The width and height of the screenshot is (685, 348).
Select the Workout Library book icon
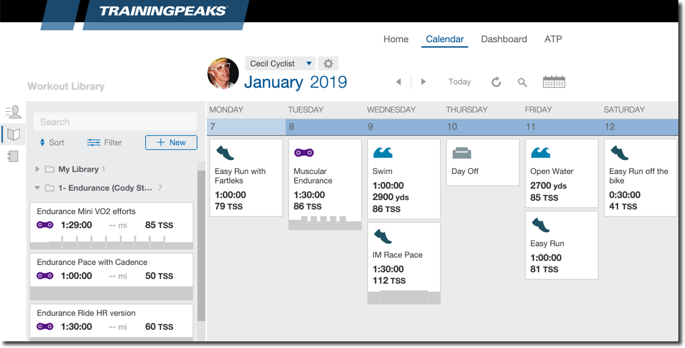point(13,134)
